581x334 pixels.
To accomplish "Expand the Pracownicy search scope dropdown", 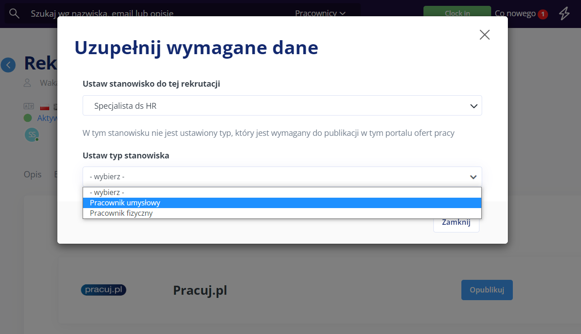I will [x=320, y=14].
